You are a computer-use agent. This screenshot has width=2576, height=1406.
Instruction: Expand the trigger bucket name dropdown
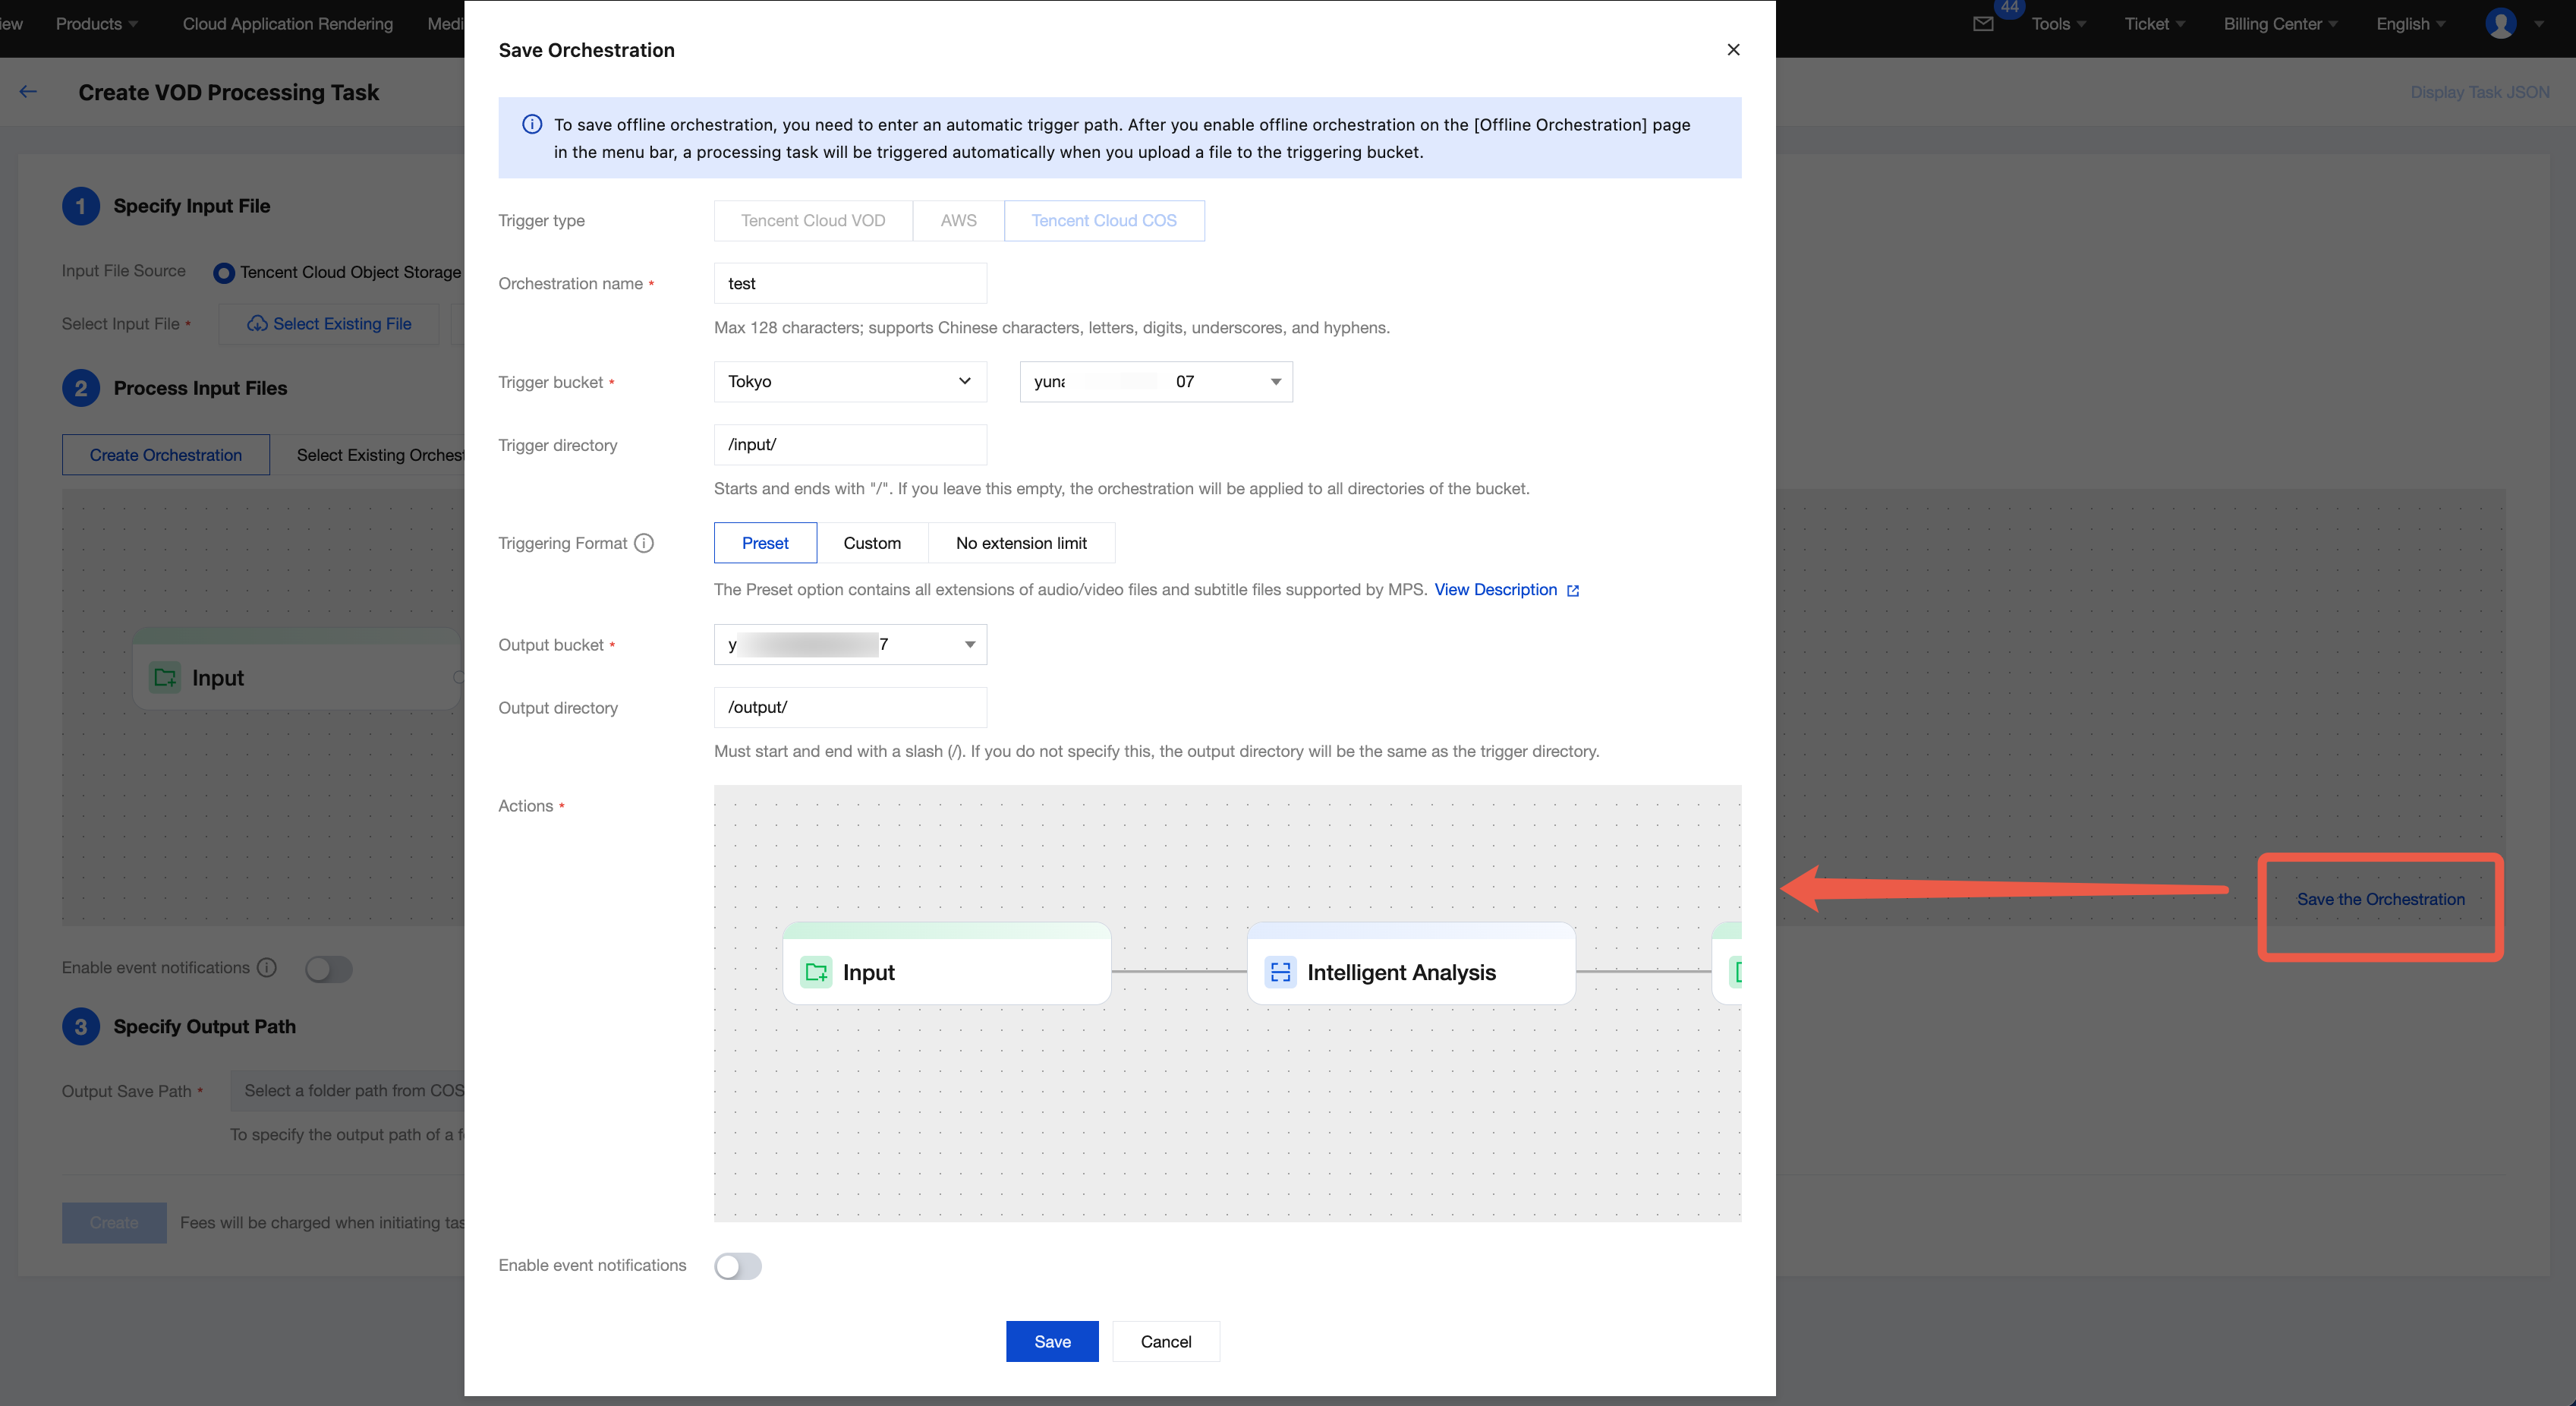(x=1155, y=382)
